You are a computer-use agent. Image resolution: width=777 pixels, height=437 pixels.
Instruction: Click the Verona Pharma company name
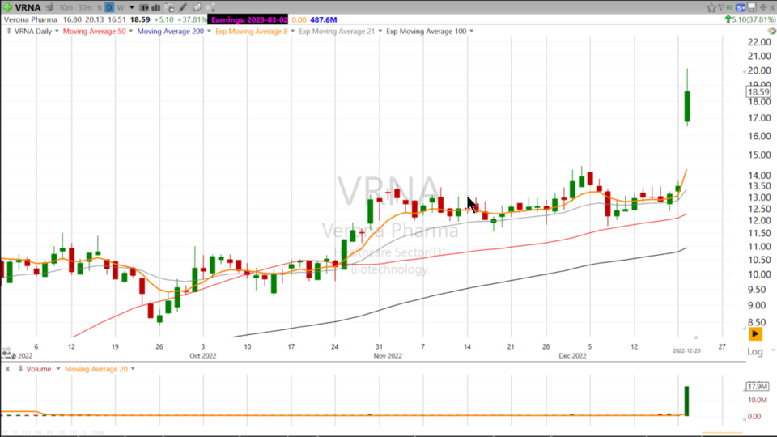click(31, 19)
